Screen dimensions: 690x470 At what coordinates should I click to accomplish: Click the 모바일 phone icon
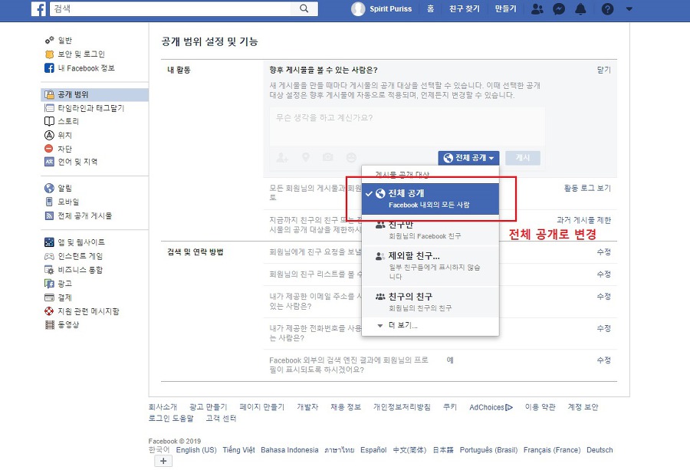tap(49, 202)
